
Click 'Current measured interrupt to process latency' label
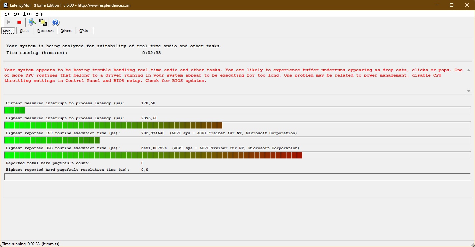point(65,103)
